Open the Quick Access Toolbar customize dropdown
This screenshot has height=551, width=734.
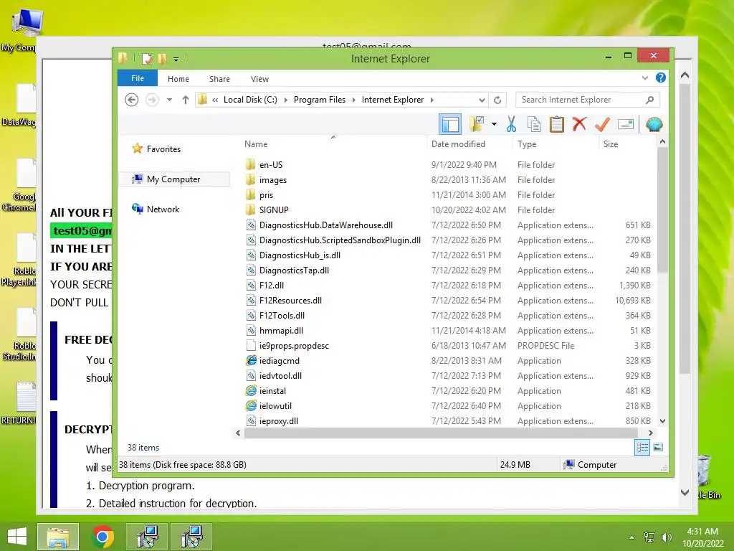pyautogui.click(x=176, y=59)
